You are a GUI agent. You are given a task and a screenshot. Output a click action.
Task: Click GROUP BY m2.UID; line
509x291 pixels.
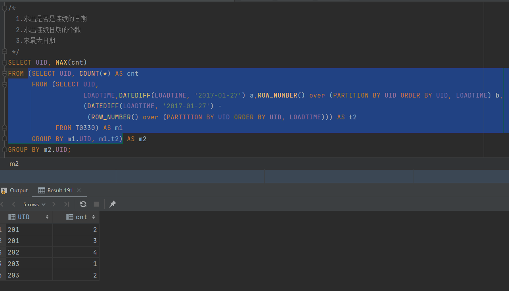click(x=39, y=149)
